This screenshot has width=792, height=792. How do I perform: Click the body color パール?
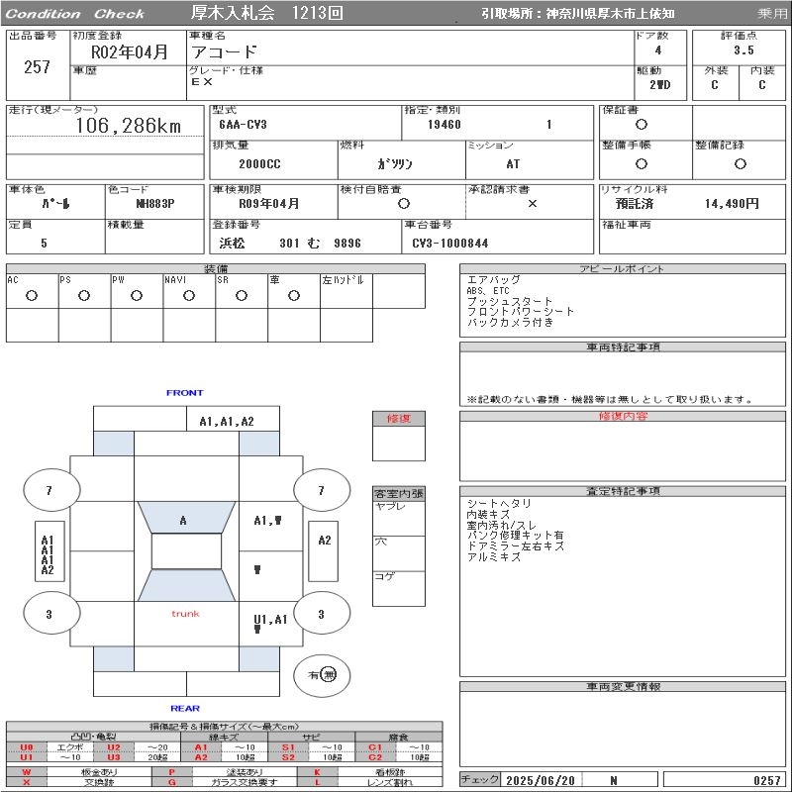[55, 204]
